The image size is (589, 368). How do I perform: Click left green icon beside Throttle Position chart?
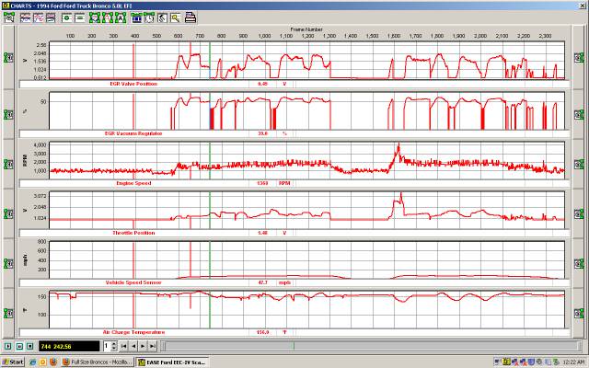tap(8, 214)
